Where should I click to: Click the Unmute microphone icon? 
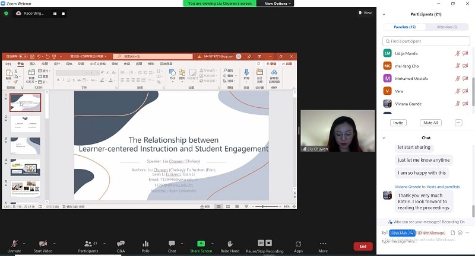tap(14, 244)
